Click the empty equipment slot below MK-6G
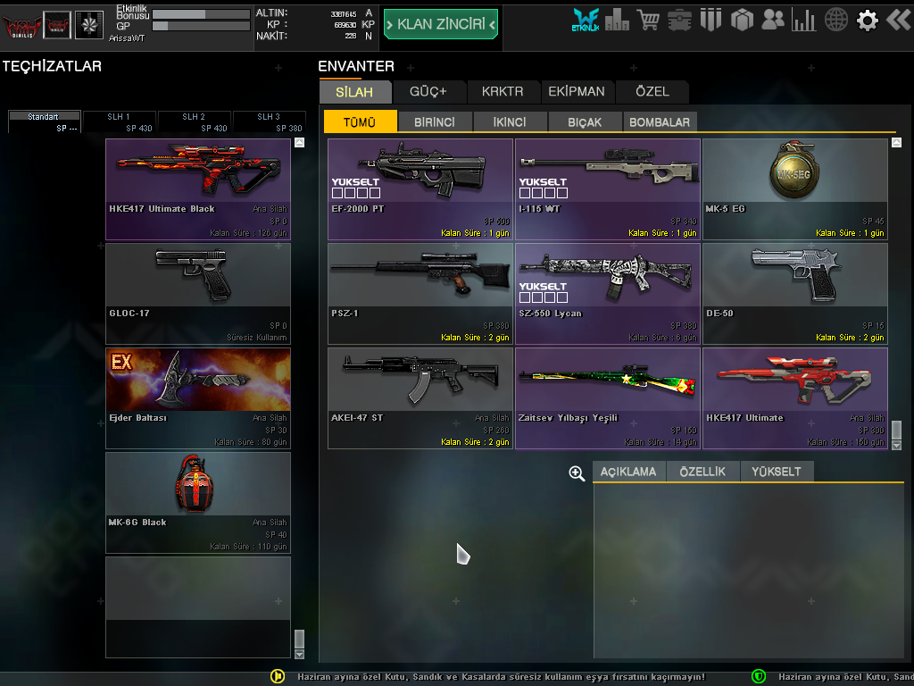The width and height of the screenshot is (914, 686). [x=198, y=607]
